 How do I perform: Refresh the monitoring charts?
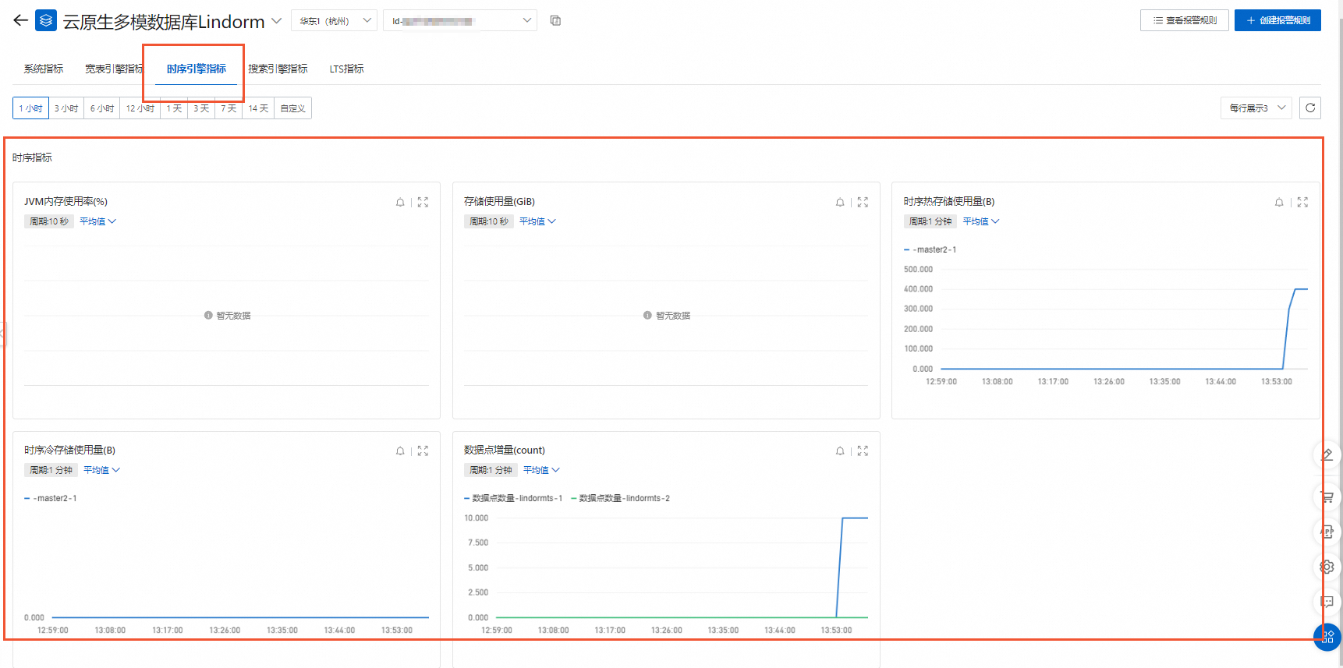point(1310,108)
